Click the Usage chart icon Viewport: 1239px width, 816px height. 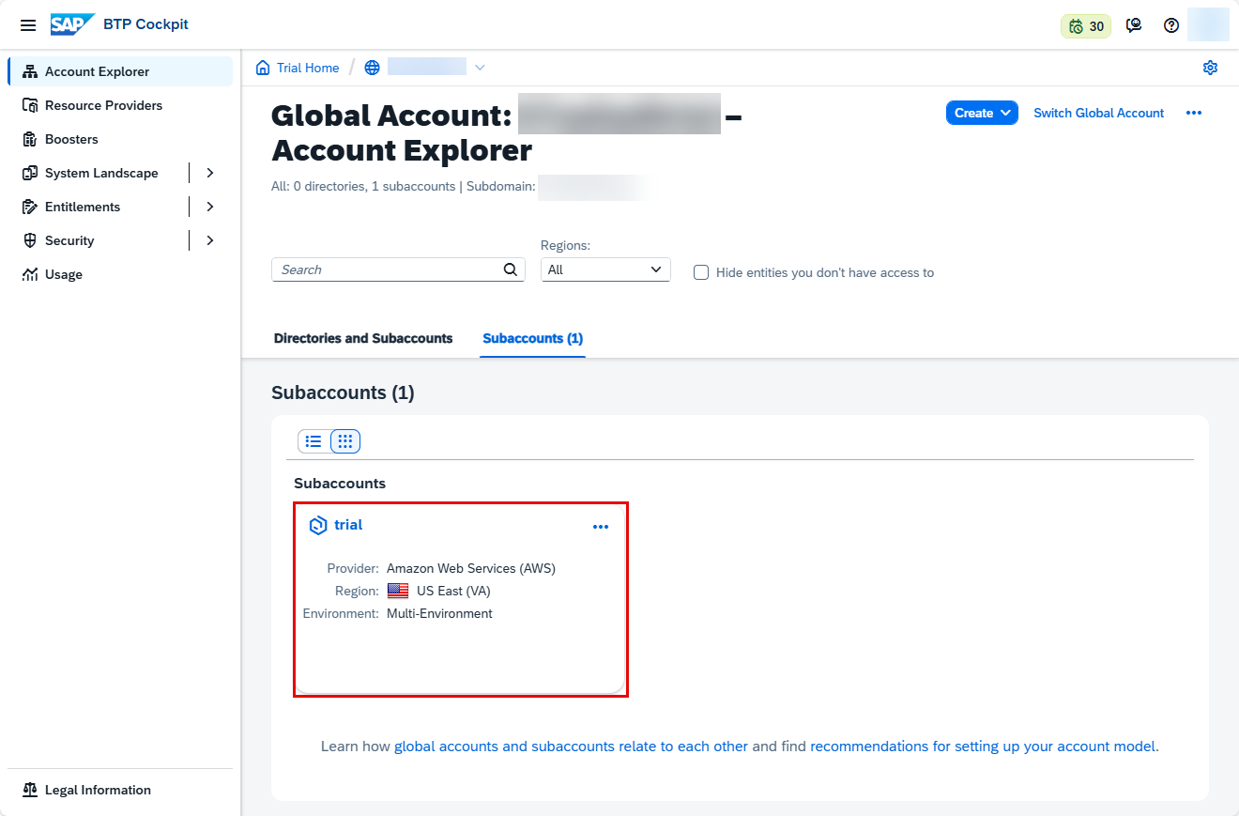[x=29, y=274]
